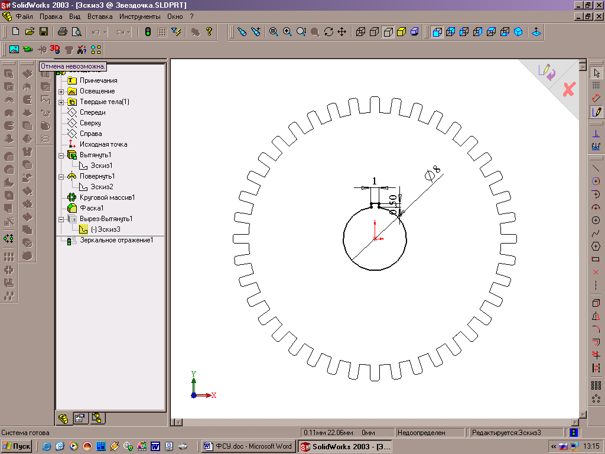Viewport: 605px width, 454px height.
Task: Switch to Wireframe display mode
Action: 360,32
